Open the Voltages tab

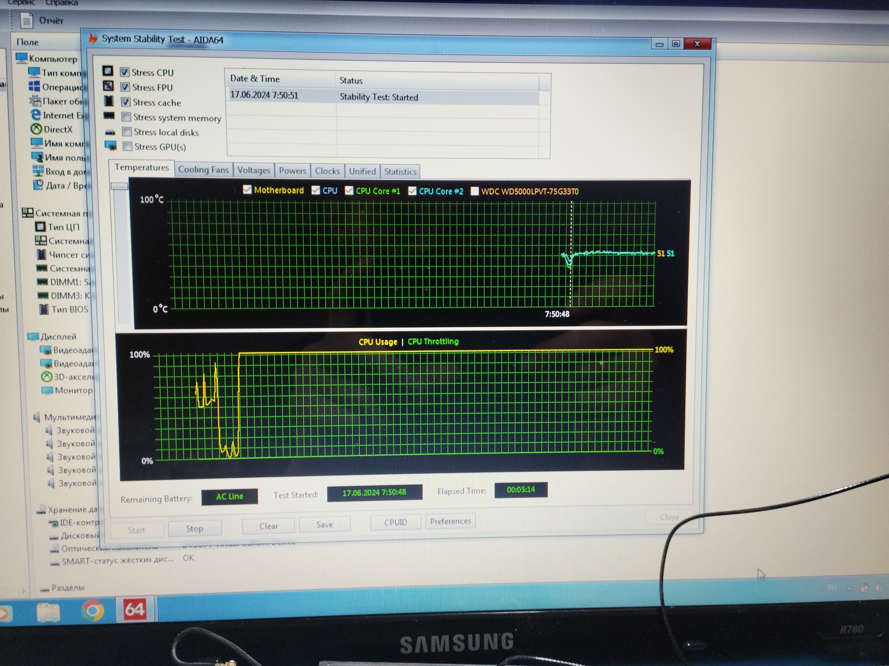254,170
